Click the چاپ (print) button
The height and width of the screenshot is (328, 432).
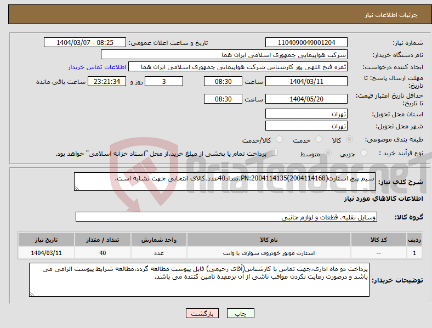pyautogui.click(x=241, y=313)
